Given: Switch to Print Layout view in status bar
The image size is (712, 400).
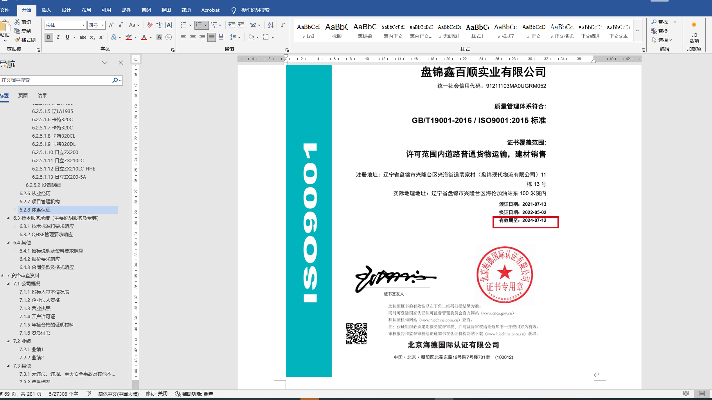Looking at the screenshot, I should click(702, 394).
